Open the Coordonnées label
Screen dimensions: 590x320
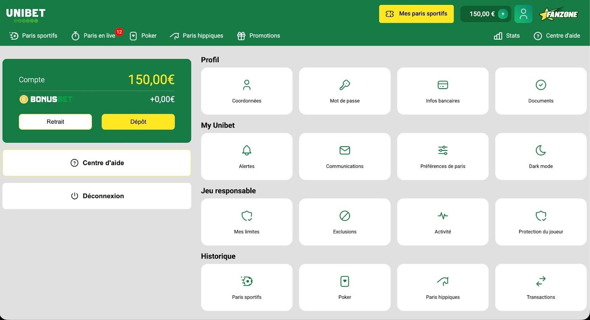click(x=247, y=101)
